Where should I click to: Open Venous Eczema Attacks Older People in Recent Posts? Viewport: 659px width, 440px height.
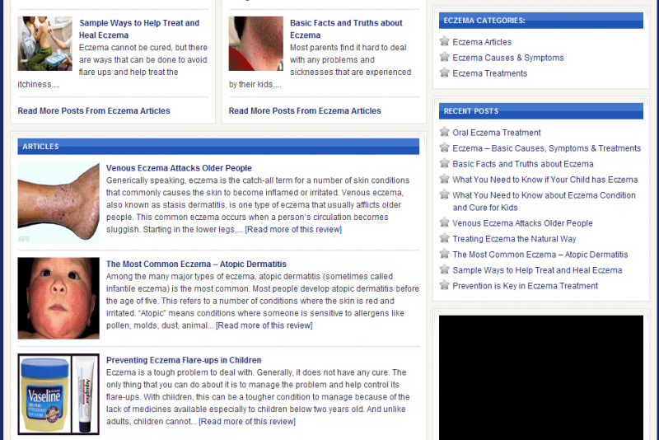click(522, 223)
